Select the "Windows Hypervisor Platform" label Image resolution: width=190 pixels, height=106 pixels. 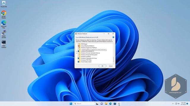click(89, 48)
